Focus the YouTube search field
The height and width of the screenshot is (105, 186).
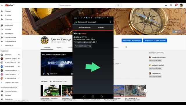point(87,5)
